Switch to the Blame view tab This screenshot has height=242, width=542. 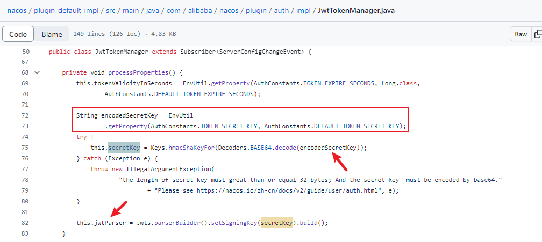pyautogui.click(x=52, y=34)
